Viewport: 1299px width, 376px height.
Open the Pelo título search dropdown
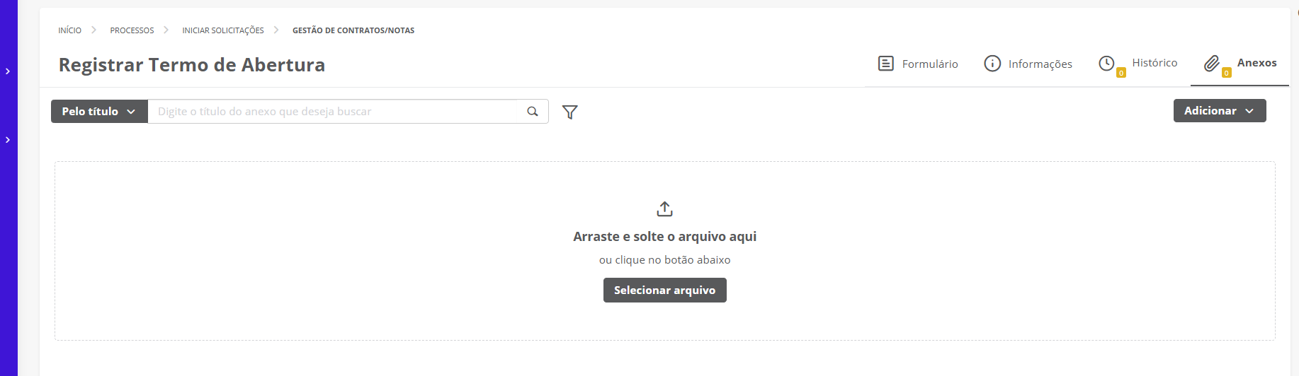(98, 112)
